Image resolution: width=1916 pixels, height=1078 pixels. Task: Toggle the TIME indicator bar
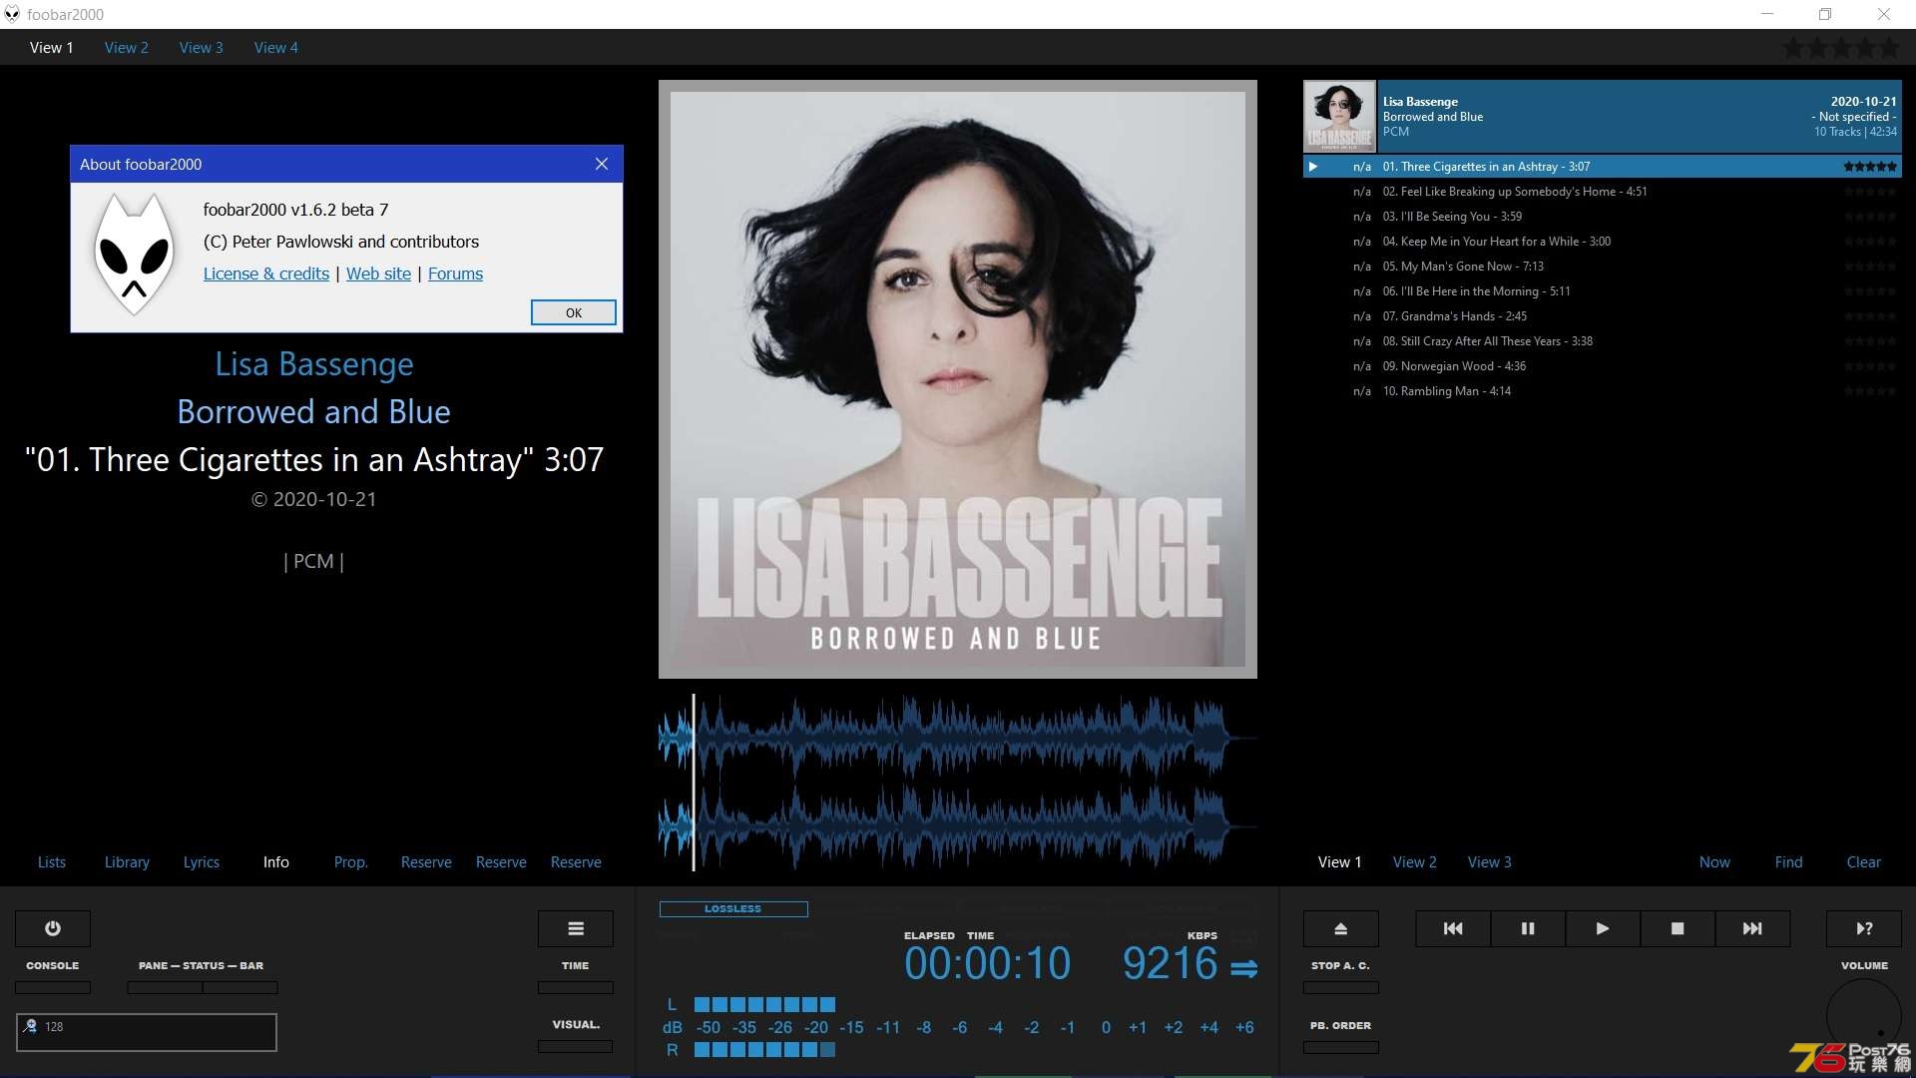[576, 987]
